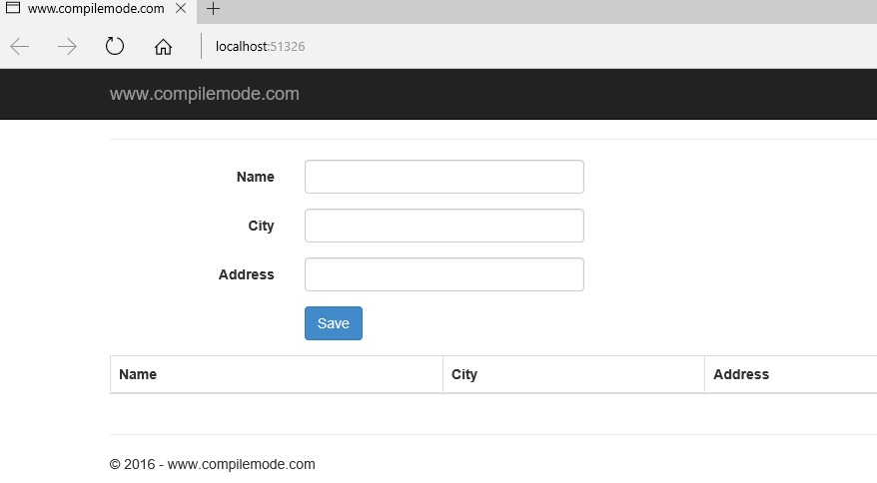Click the Address table column header
877x483 pixels.
pyautogui.click(x=741, y=374)
